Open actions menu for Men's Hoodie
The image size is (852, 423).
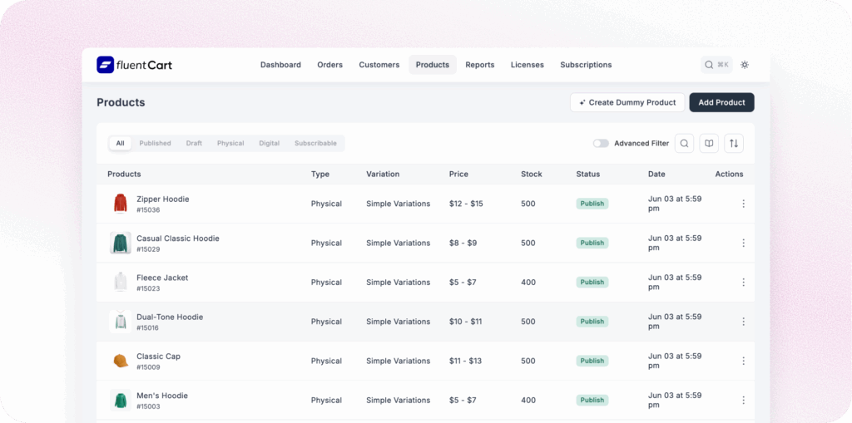[x=743, y=401]
